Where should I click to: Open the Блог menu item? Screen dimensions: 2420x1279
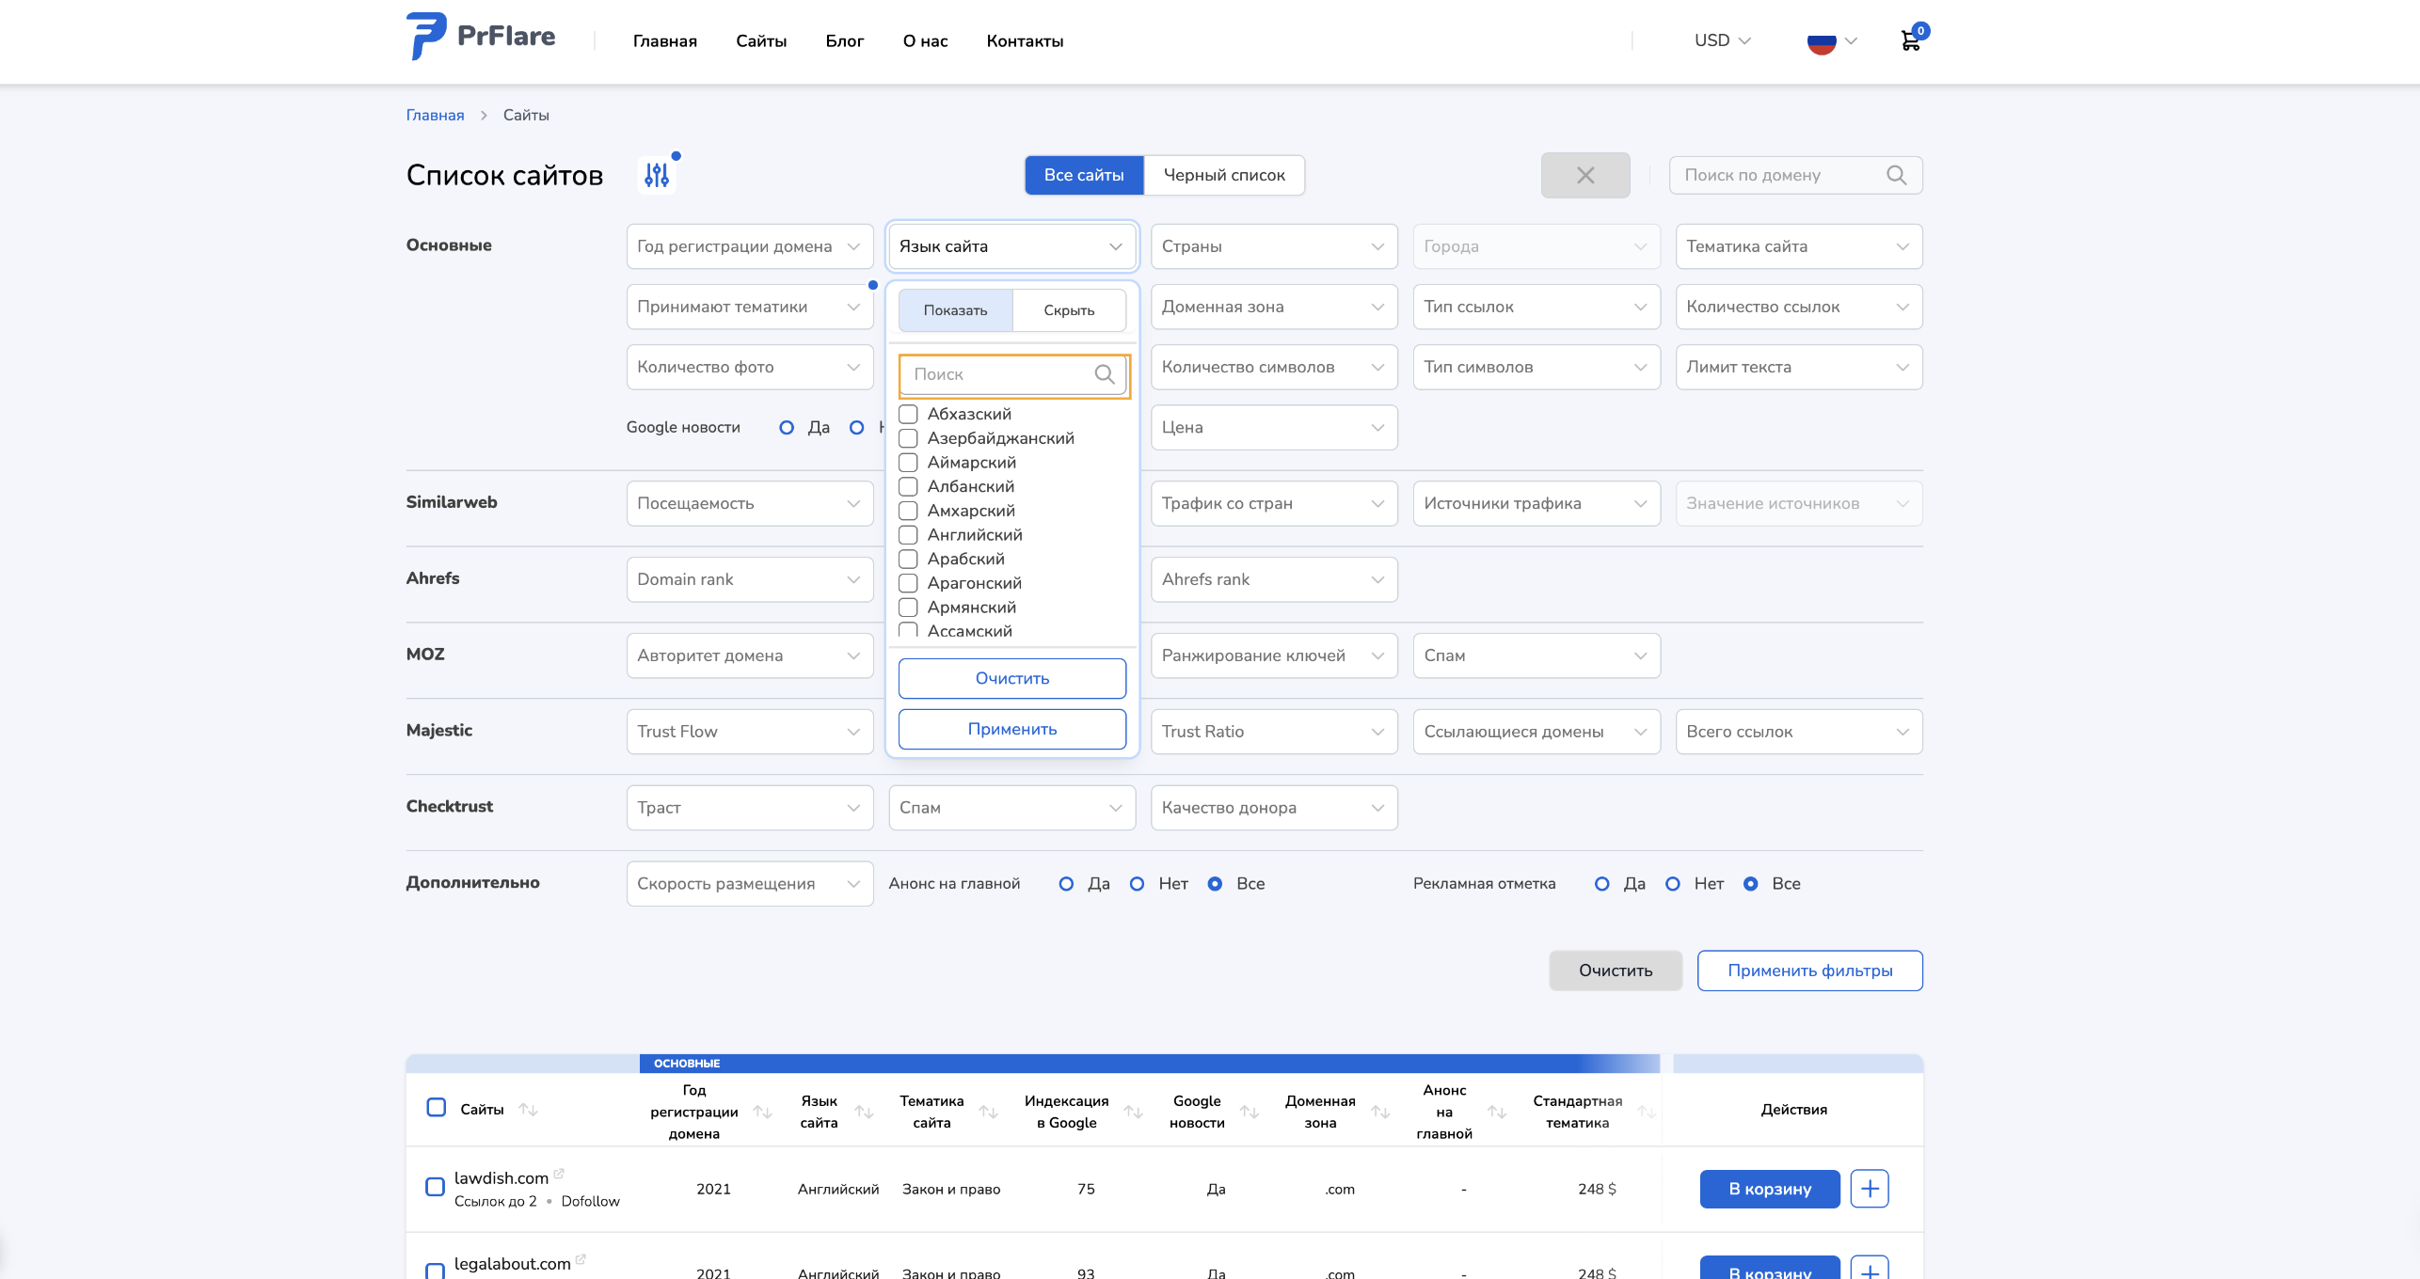845,41
